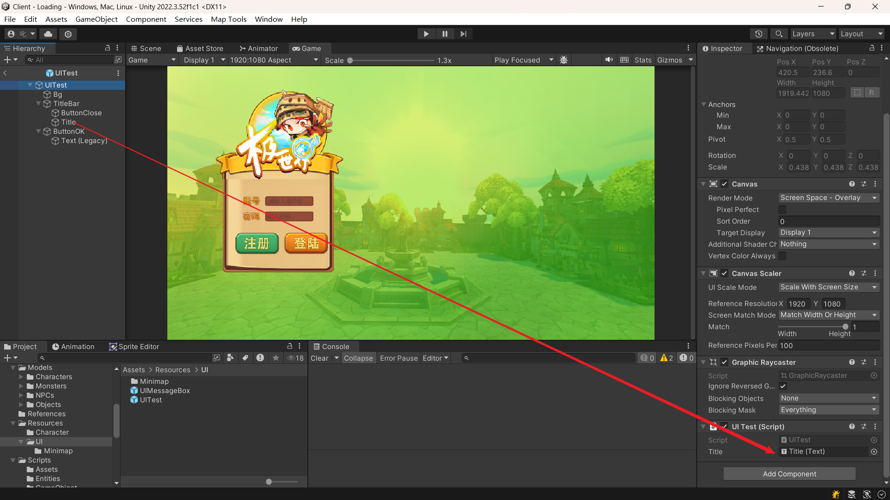Click the Add Component button
Image resolution: width=890 pixels, height=500 pixels.
(x=789, y=474)
